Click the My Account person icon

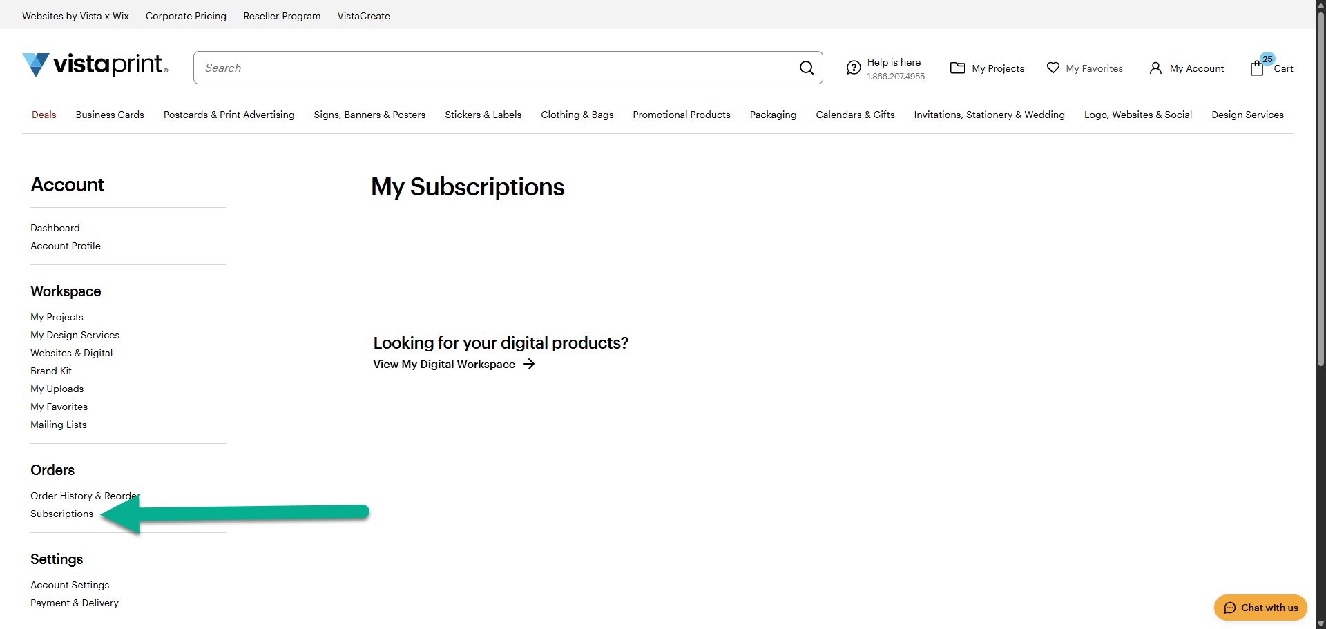click(1155, 68)
